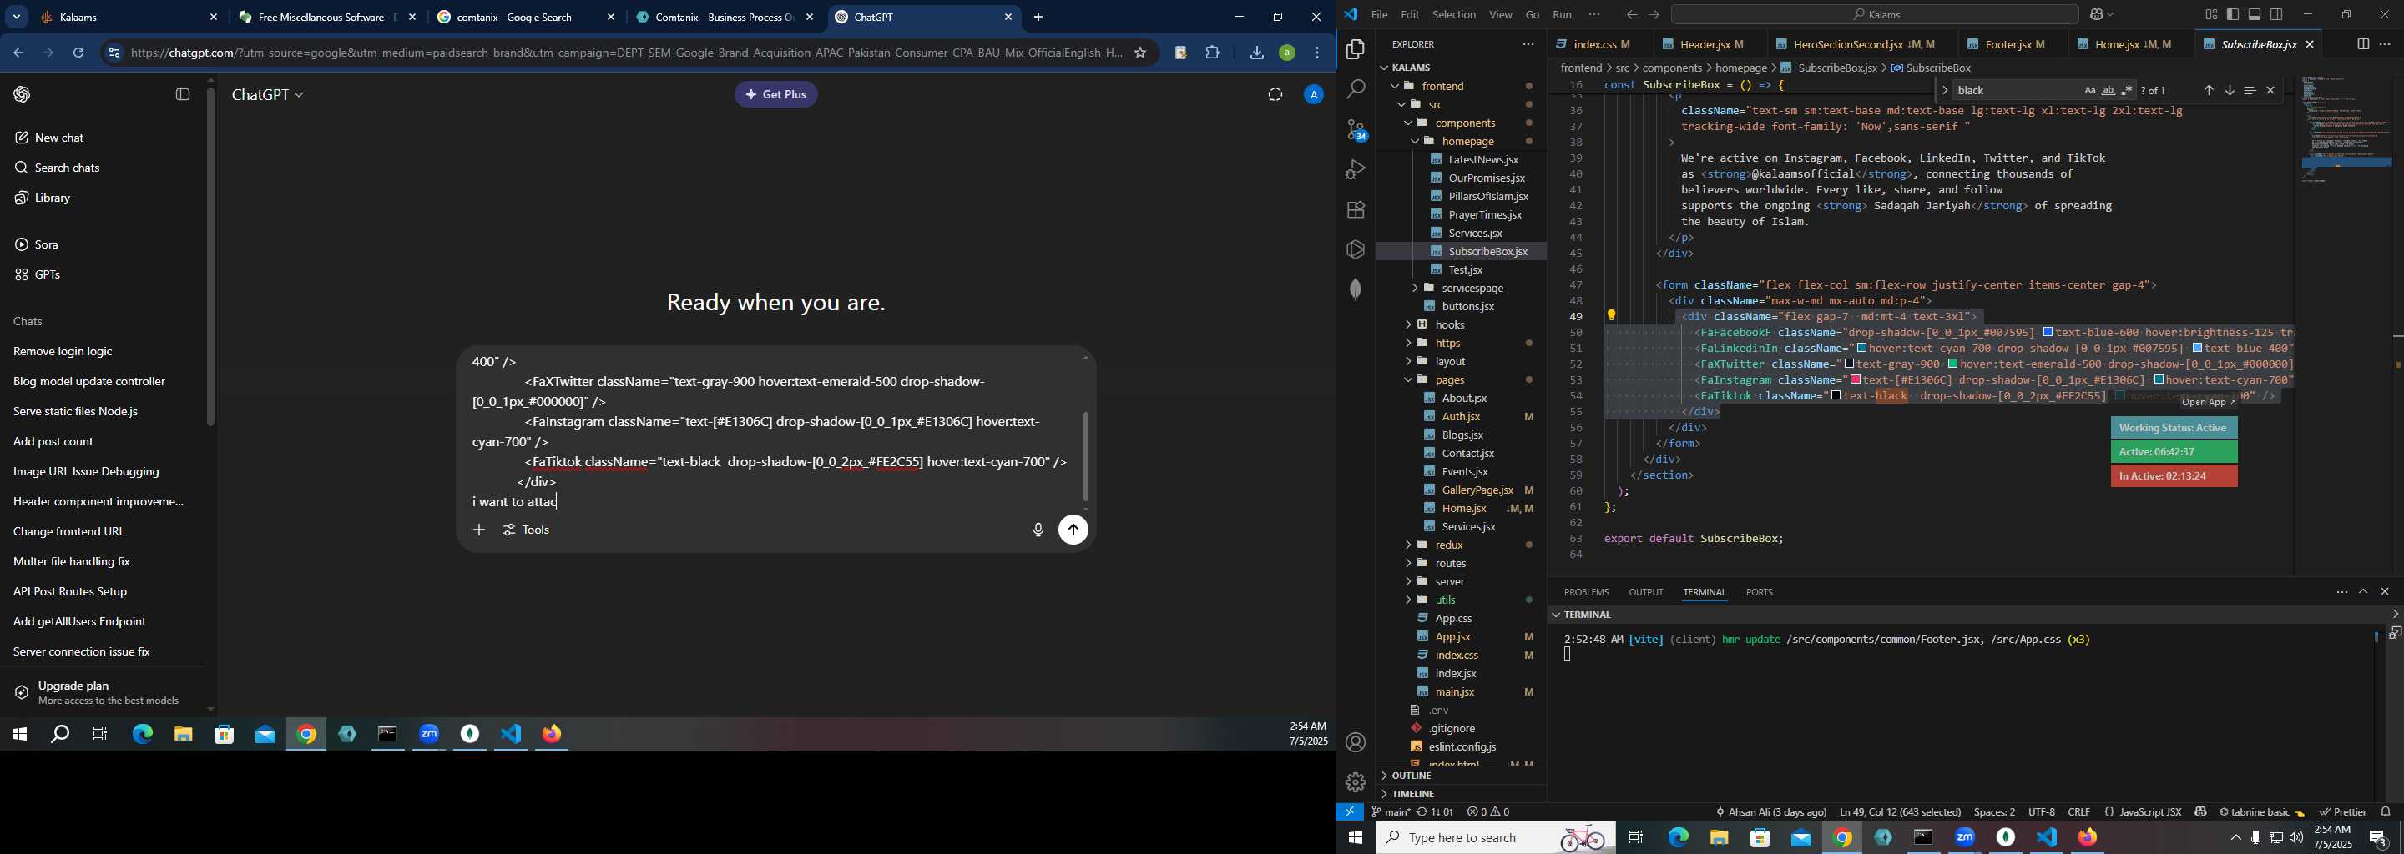Toggle Panel layout button in title bar
Screen dimensions: 2404x854
[2255, 15]
